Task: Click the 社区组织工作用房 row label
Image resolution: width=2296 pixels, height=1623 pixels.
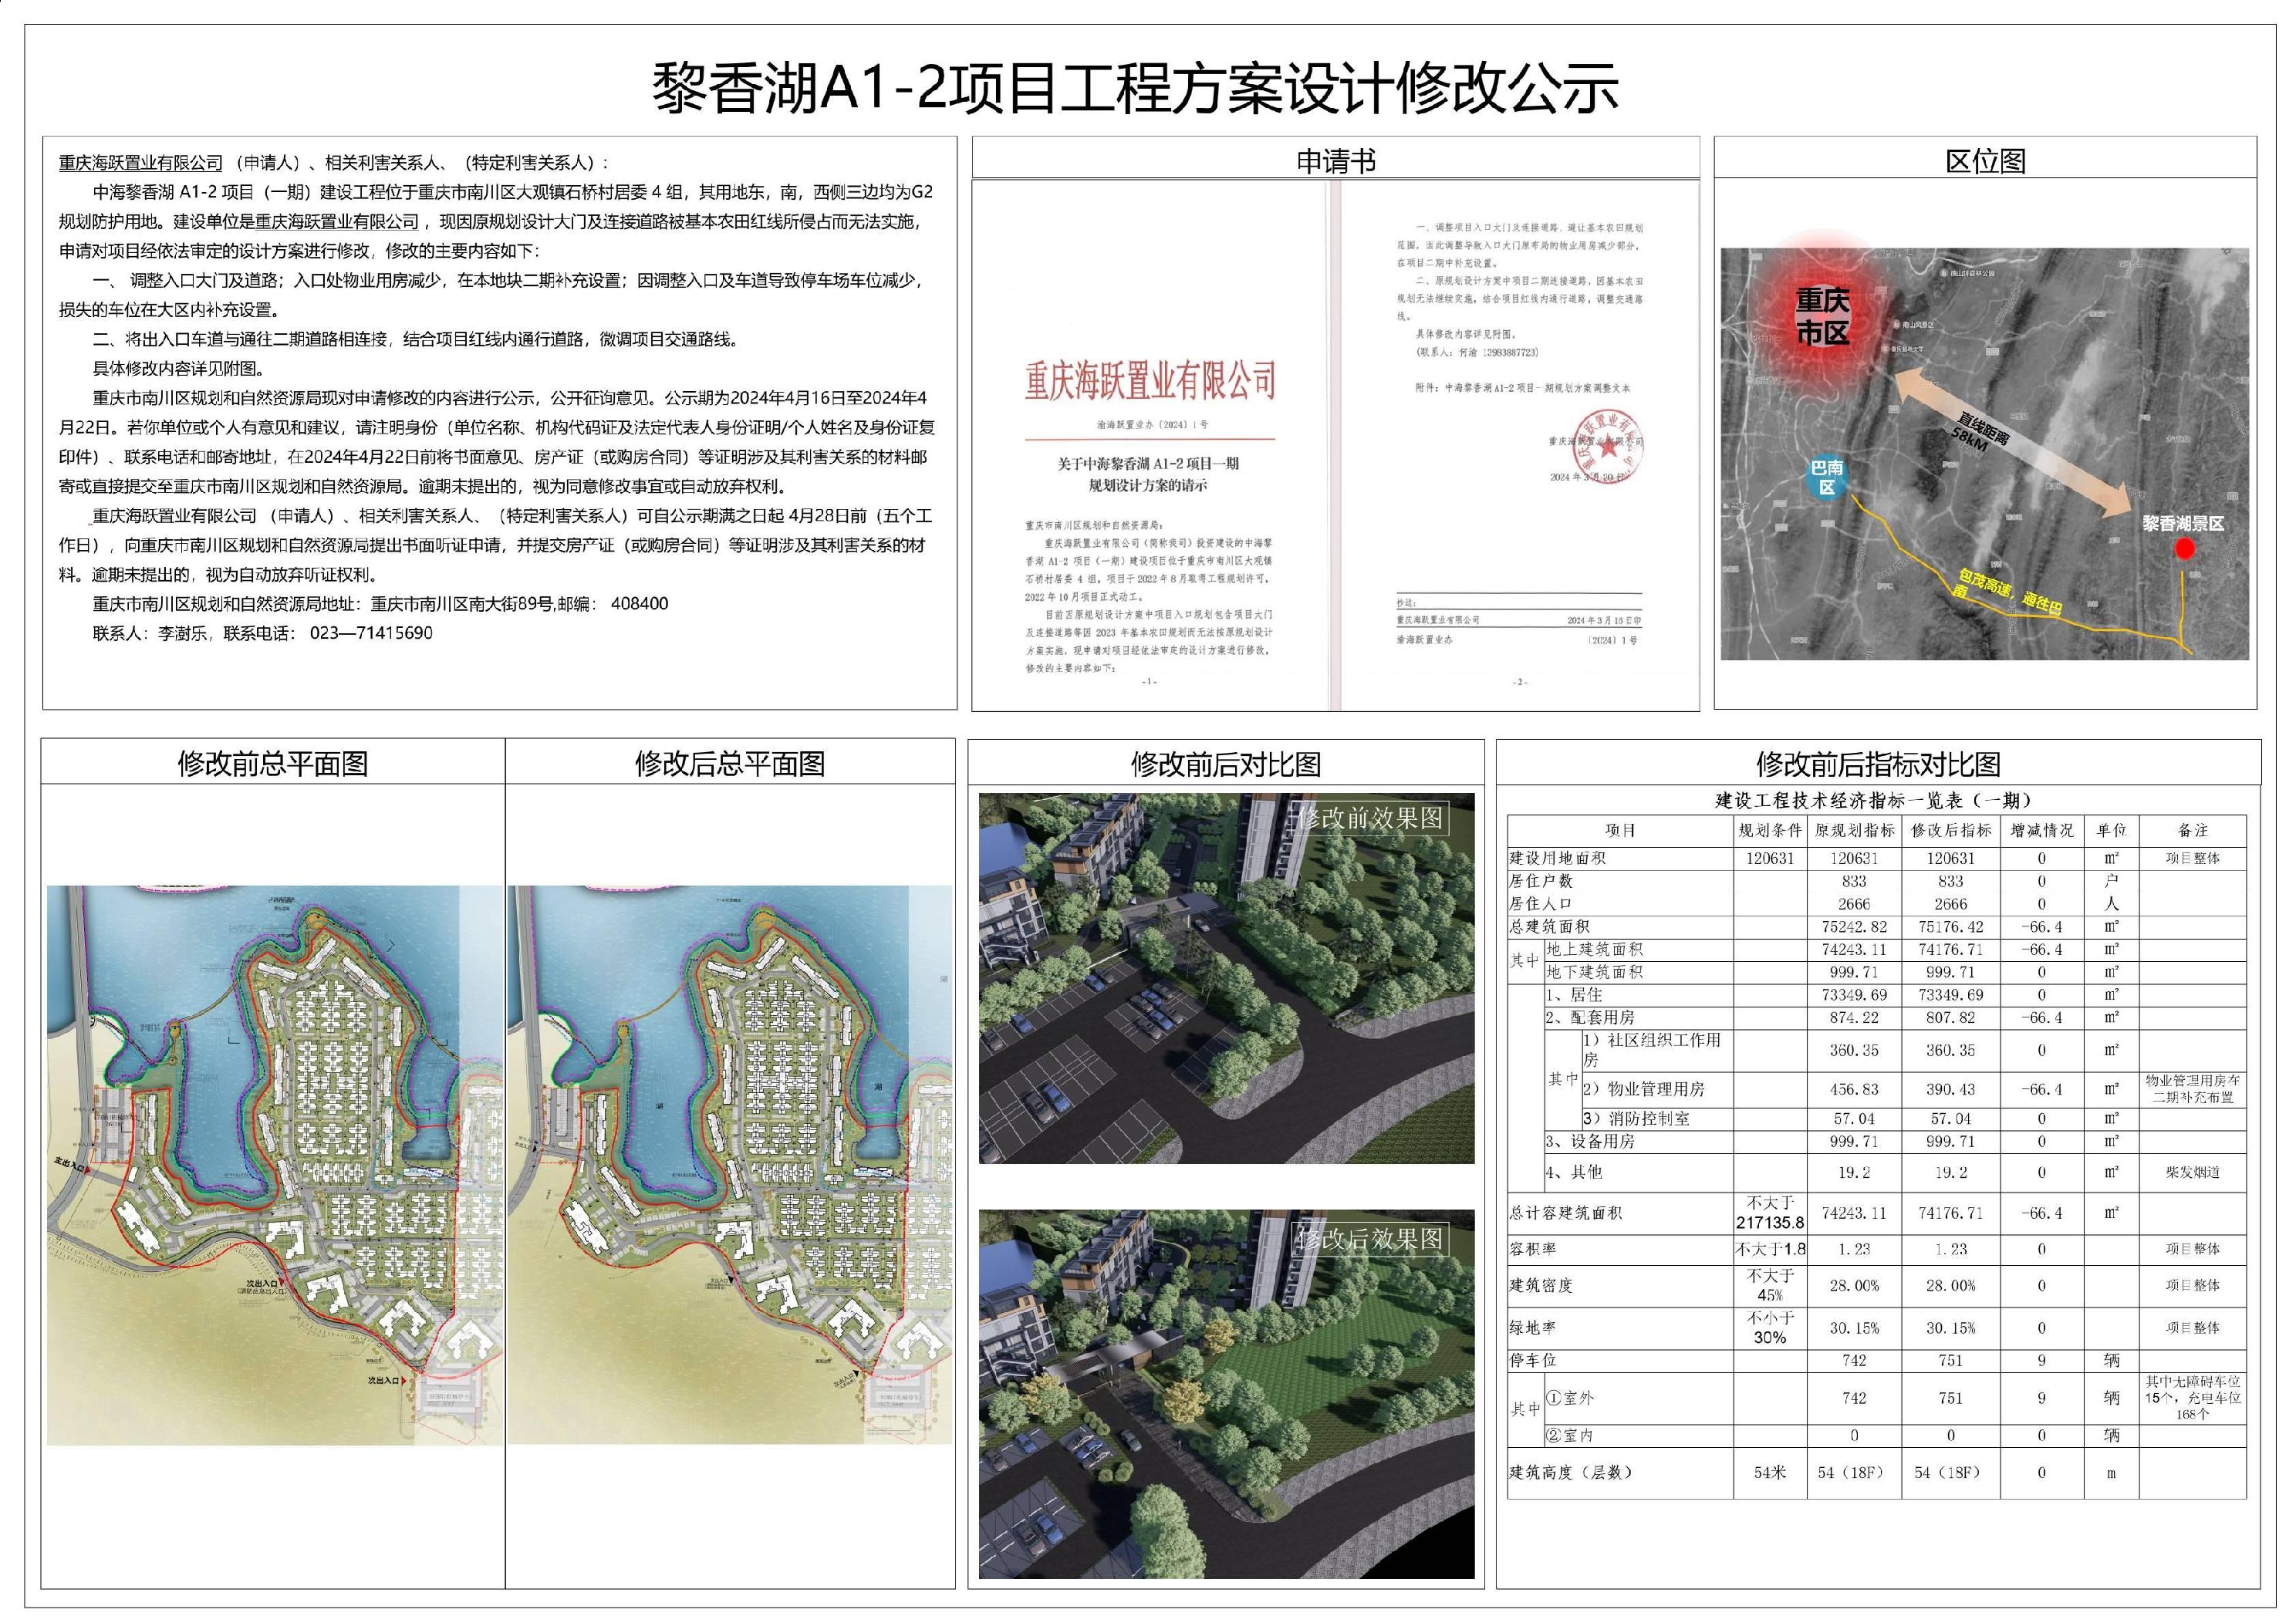Action: [1652, 1050]
